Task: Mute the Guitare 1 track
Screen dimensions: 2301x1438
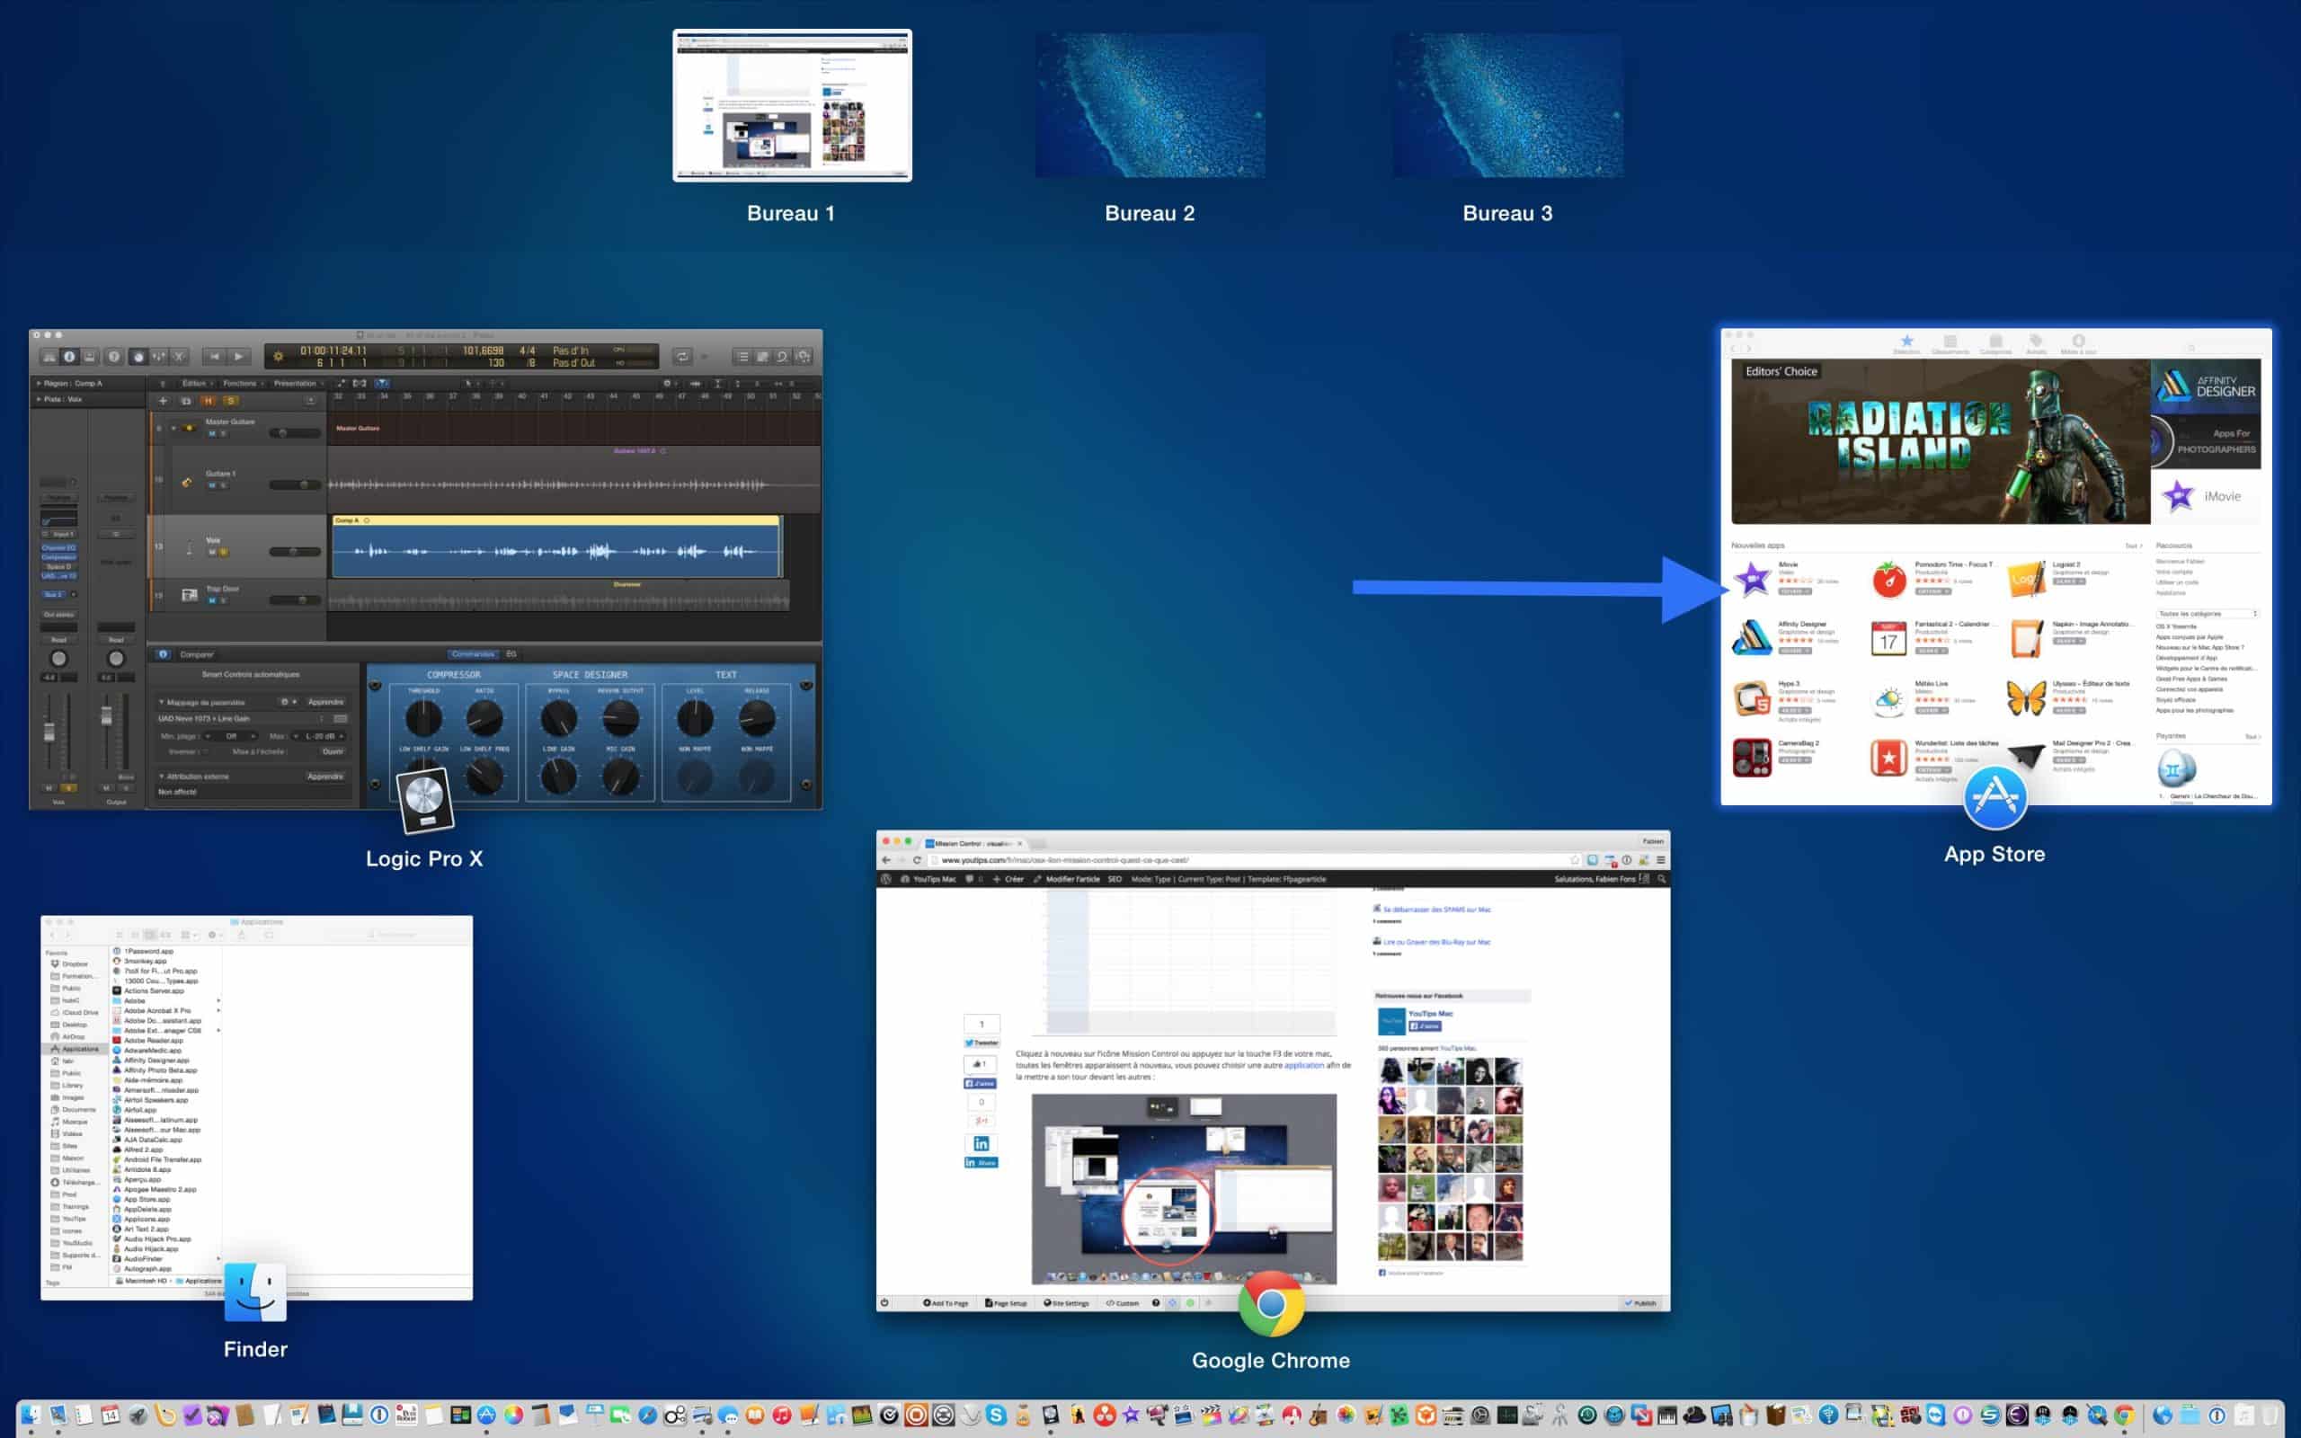Action: pyautogui.click(x=212, y=486)
